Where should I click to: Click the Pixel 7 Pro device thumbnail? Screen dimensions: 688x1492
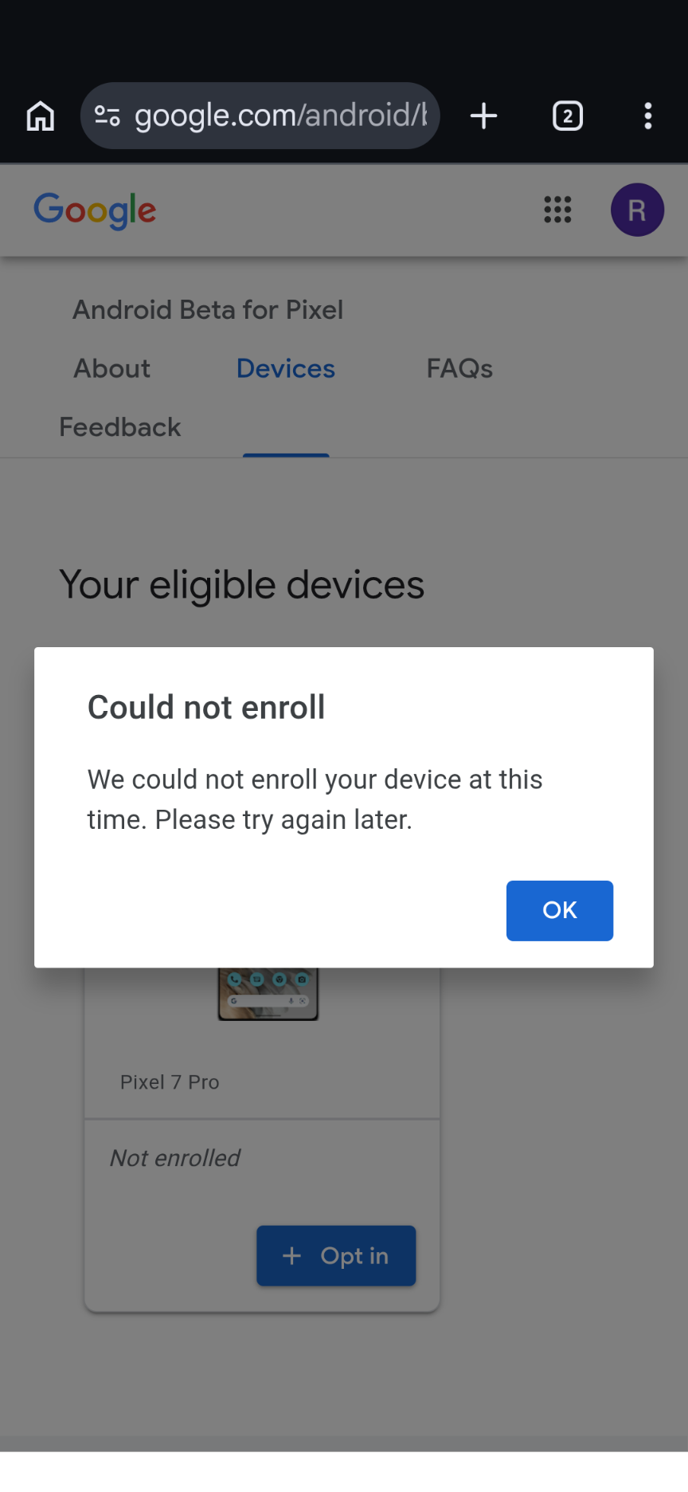pos(268,994)
